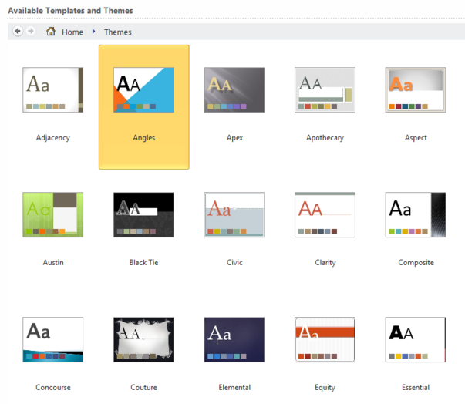Image resolution: width=465 pixels, height=404 pixels.
Task: Choose the orange Equity theme
Action: click(x=325, y=339)
